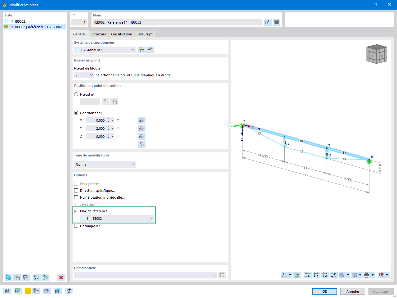Click the print graphic icon
Image resolution: width=397 pixels, height=298 pixels.
[x=367, y=275]
